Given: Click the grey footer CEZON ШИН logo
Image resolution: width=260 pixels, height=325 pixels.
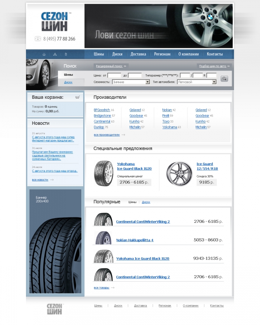Looking at the screenshot, I should coord(55,309).
